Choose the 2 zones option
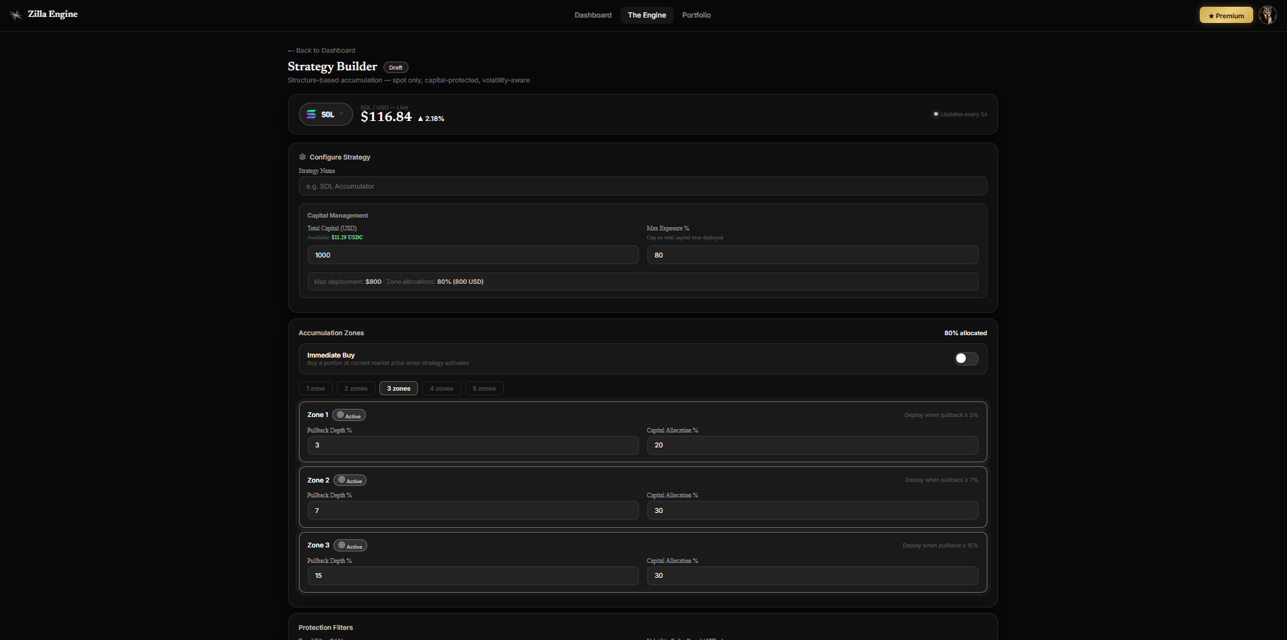1287x640 pixels. click(356, 389)
